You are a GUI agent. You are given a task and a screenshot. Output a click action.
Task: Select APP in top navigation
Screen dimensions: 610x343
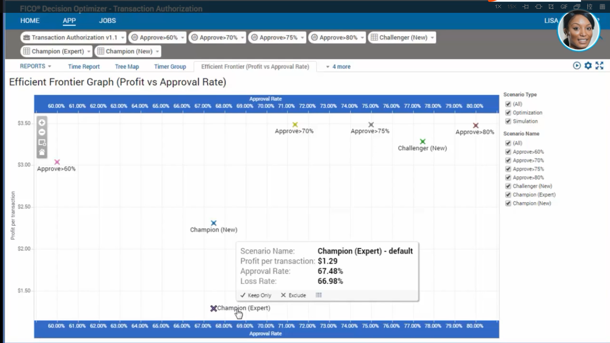69,21
